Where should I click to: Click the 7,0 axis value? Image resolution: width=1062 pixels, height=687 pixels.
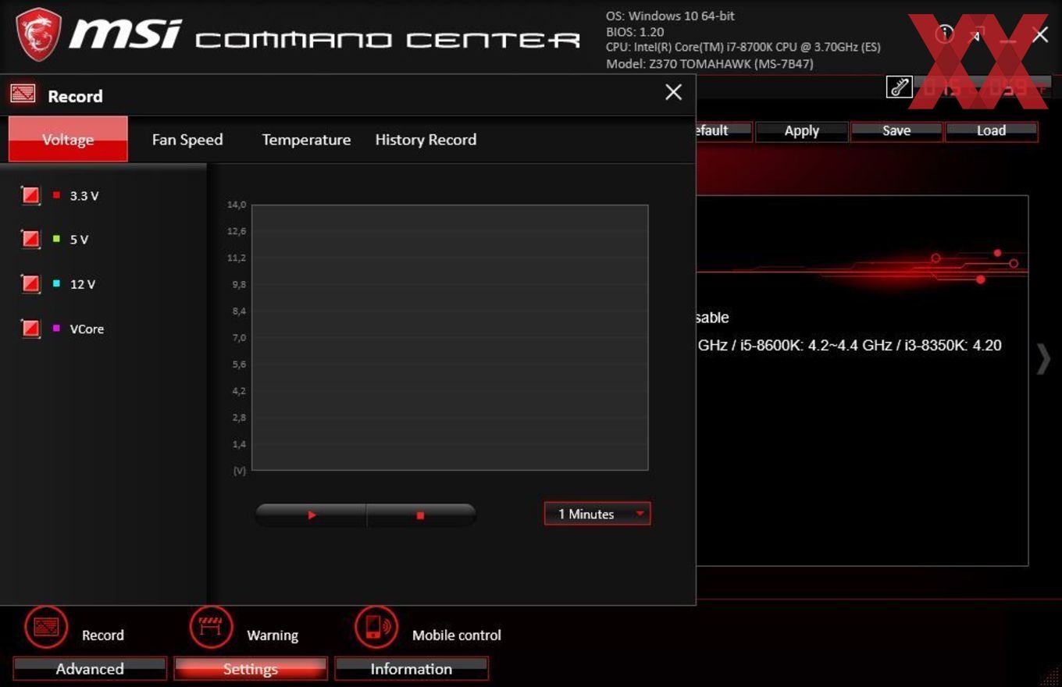(x=237, y=337)
